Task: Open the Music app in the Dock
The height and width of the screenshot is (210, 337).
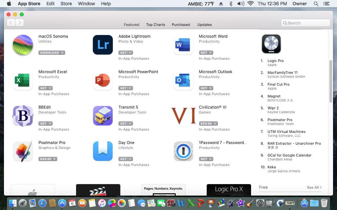Action: [102, 203]
